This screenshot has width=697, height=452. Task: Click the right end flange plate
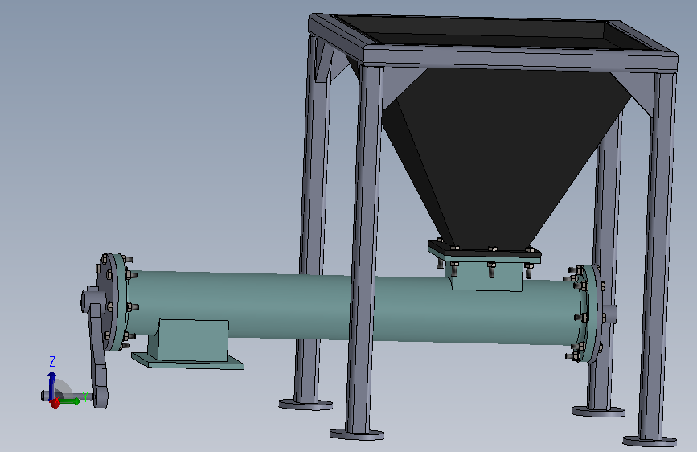click(592, 313)
